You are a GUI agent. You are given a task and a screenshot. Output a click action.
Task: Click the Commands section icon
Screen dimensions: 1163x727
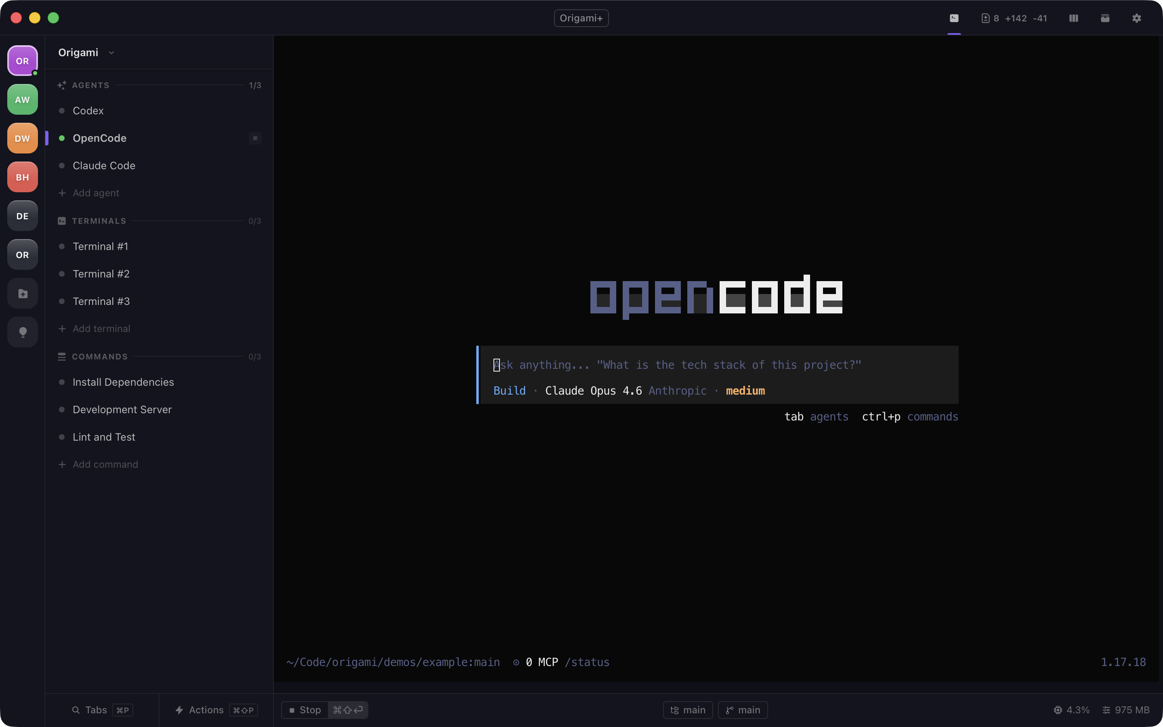pos(61,357)
